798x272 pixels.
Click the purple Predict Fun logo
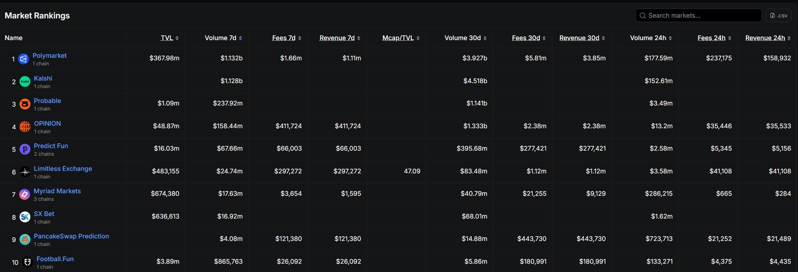point(25,149)
